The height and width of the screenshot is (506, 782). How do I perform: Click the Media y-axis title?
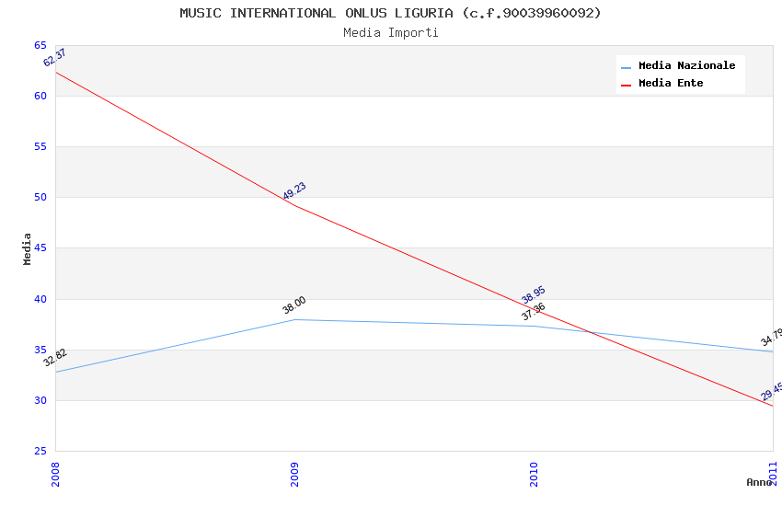(x=28, y=248)
